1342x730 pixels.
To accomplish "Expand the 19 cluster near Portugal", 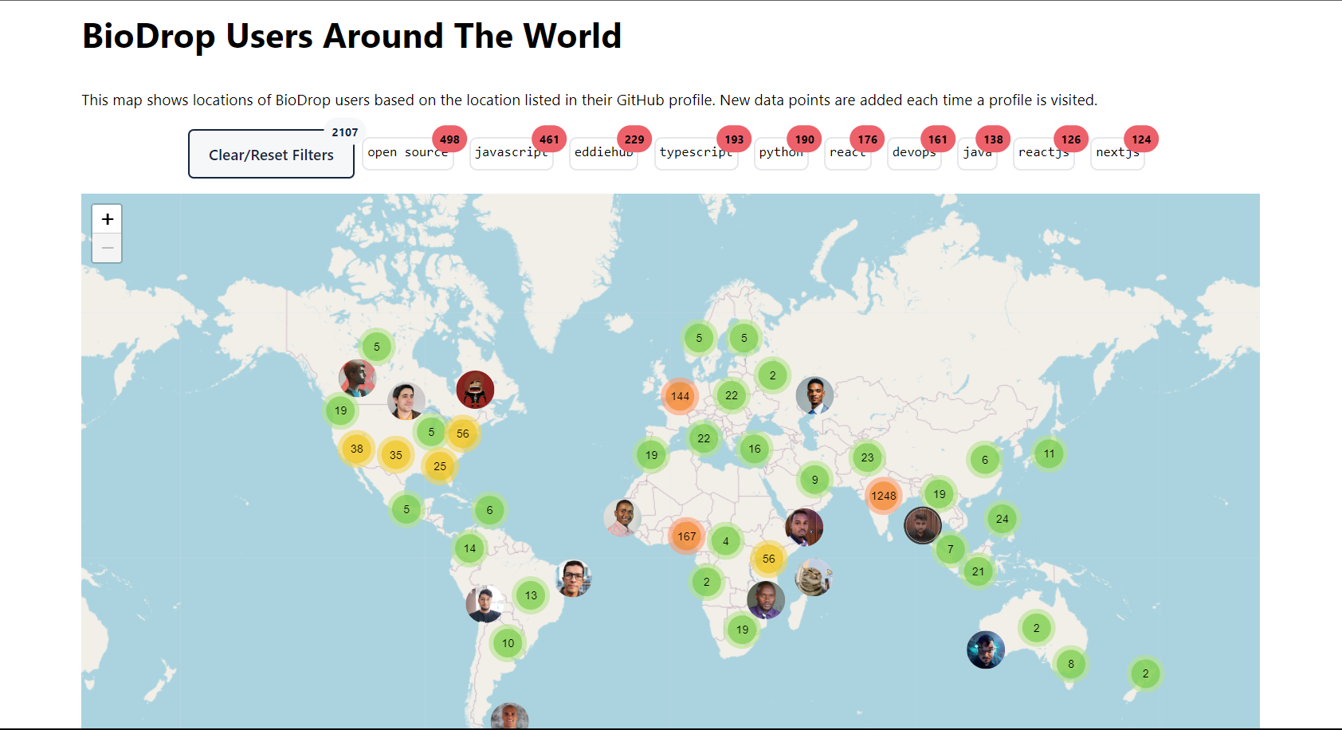I will click(x=651, y=455).
